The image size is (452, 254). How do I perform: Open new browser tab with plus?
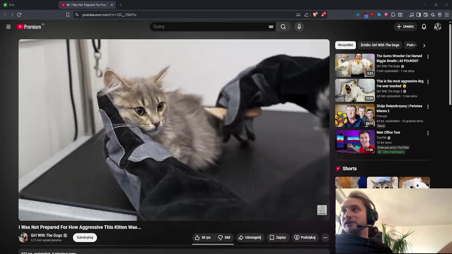(x=120, y=5)
